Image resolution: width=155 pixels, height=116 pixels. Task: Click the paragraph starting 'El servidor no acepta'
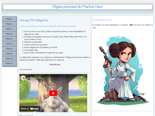click(123, 26)
